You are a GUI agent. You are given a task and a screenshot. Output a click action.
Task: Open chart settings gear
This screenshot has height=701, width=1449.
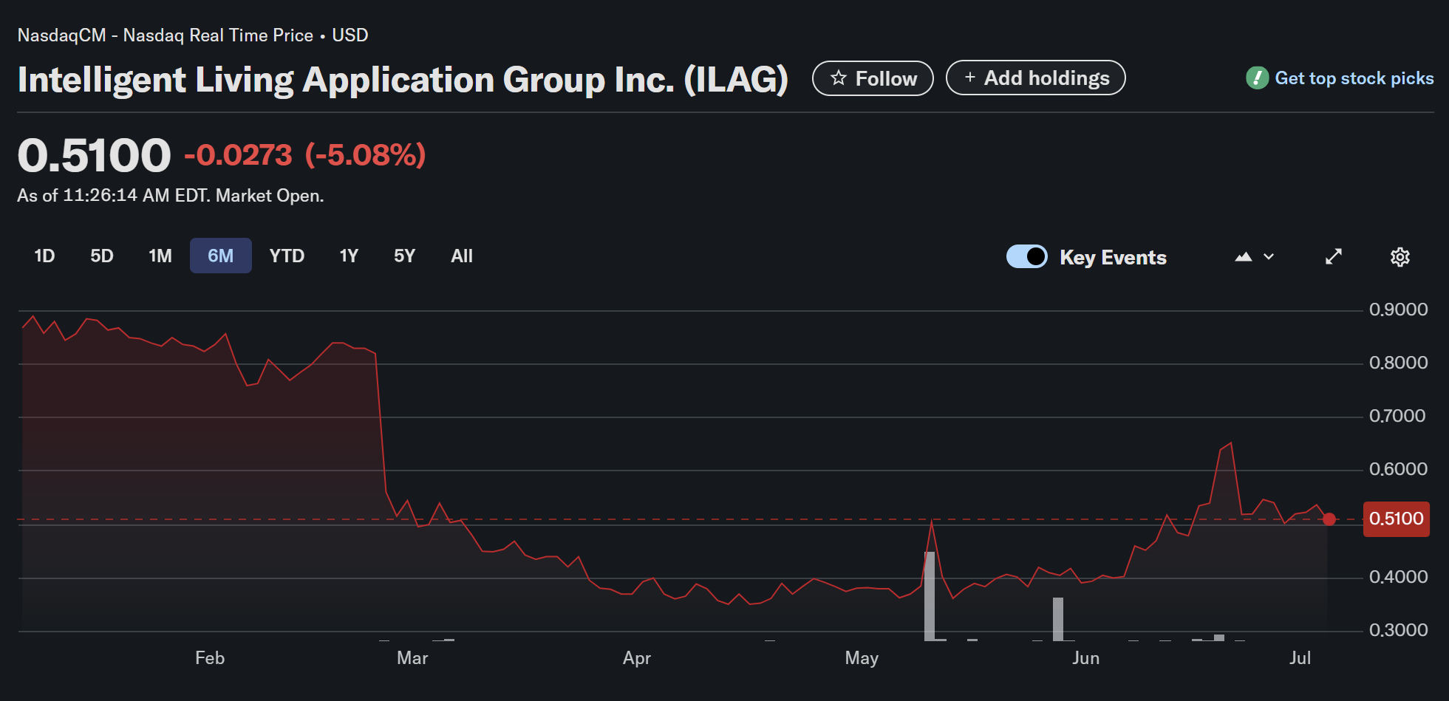click(1400, 257)
